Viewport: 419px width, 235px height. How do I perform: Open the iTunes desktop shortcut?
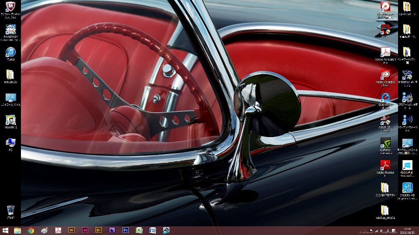tap(10, 52)
